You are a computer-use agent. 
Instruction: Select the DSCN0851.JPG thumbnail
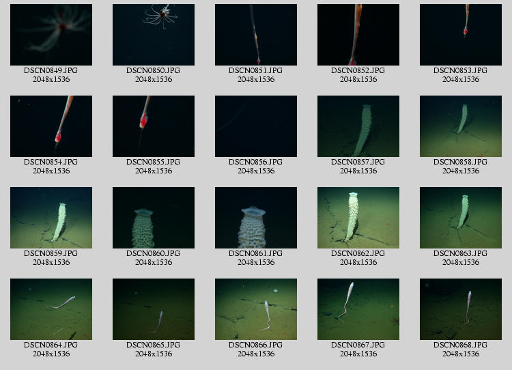[x=256, y=35]
